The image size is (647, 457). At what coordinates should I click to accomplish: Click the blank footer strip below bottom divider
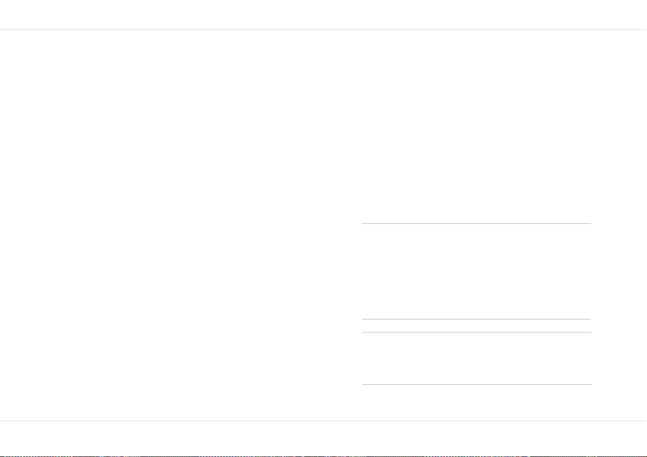click(324, 438)
